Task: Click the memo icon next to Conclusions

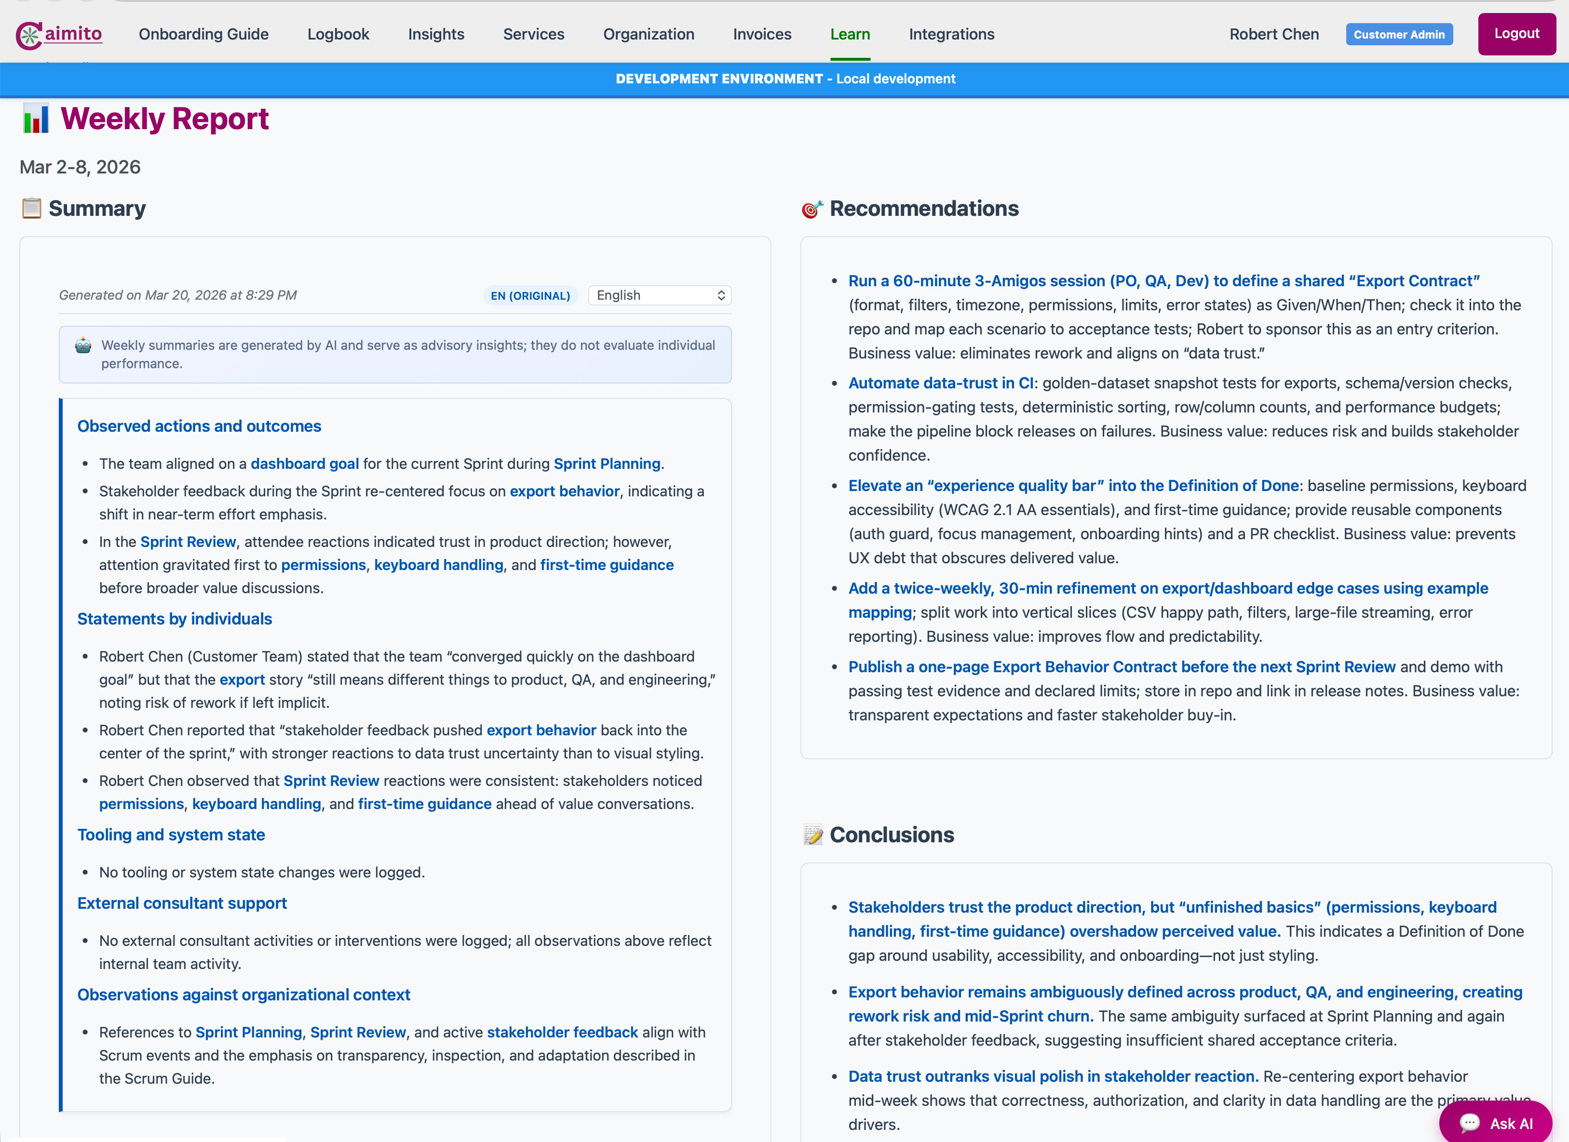Action: pos(813,835)
